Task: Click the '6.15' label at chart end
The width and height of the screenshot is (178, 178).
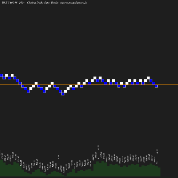Action: click(157, 151)
